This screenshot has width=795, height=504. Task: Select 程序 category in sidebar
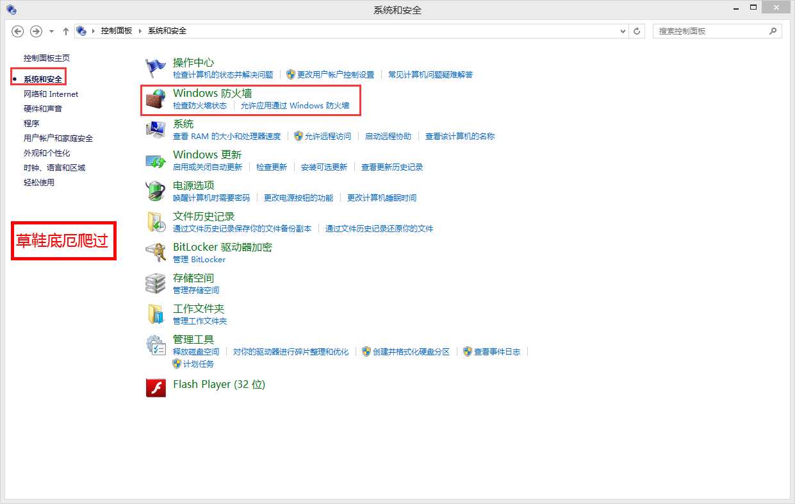[x=31, y=123]
